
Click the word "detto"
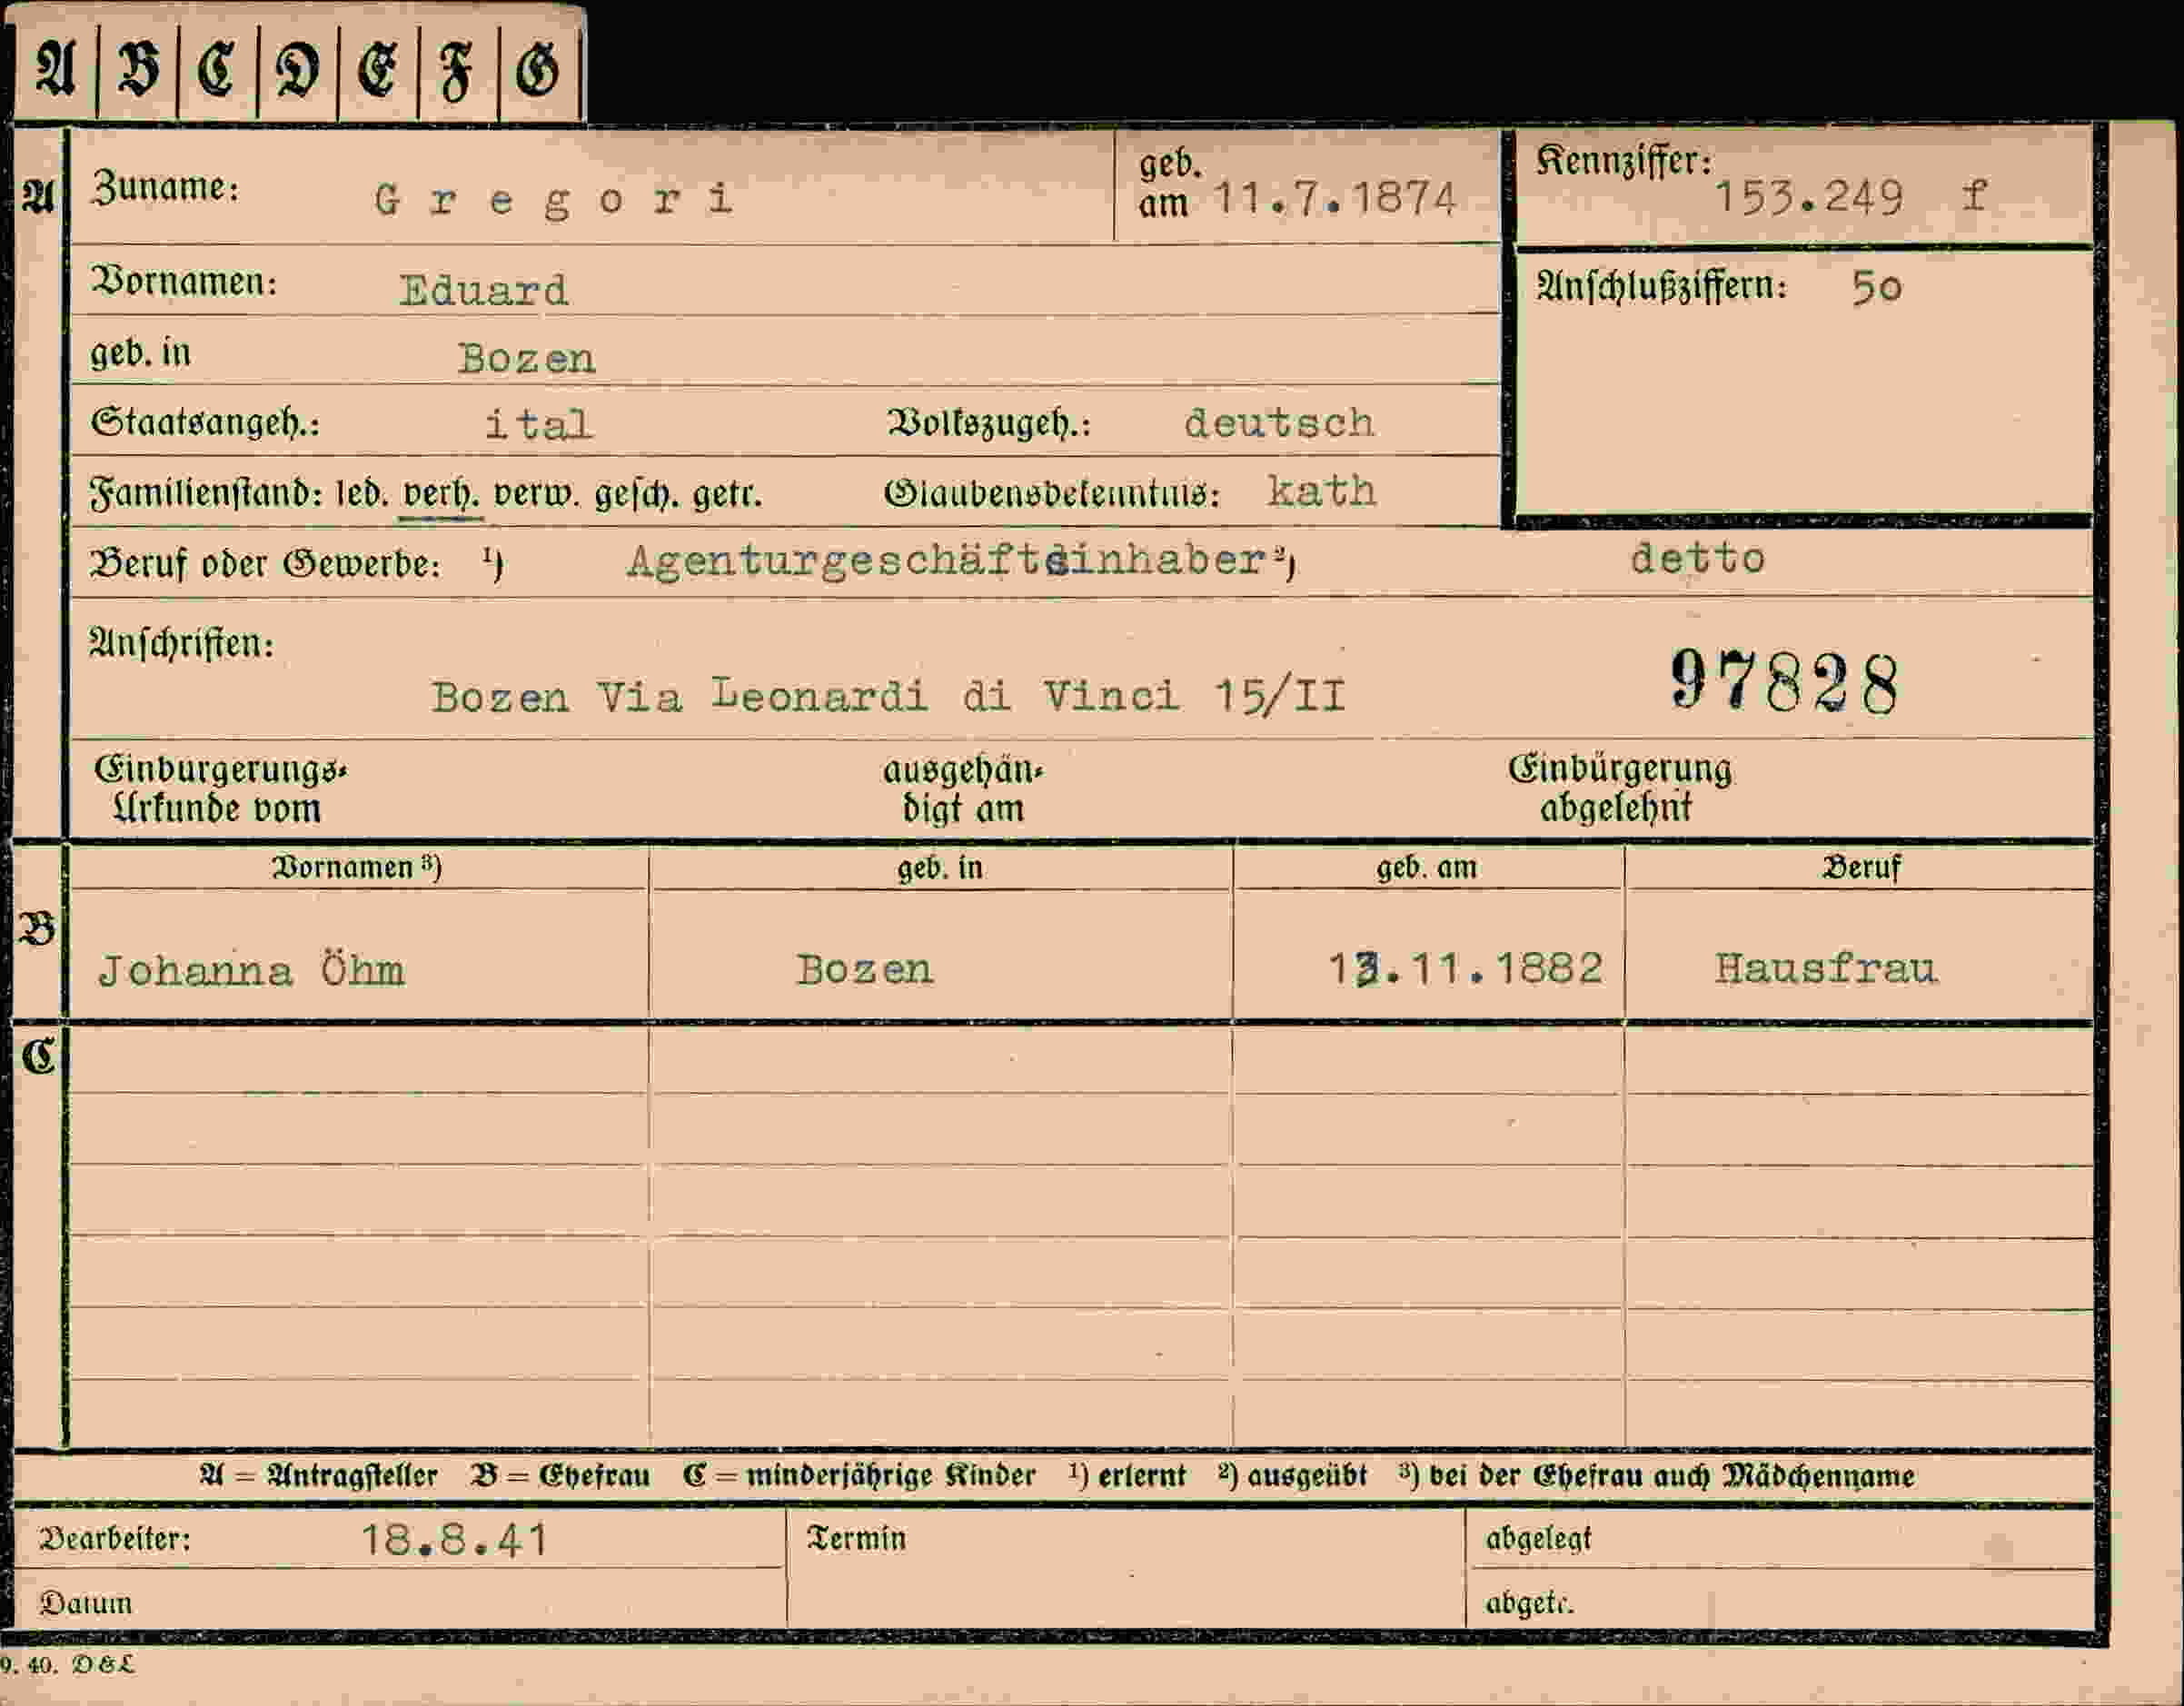click(x=1697, y=558)
